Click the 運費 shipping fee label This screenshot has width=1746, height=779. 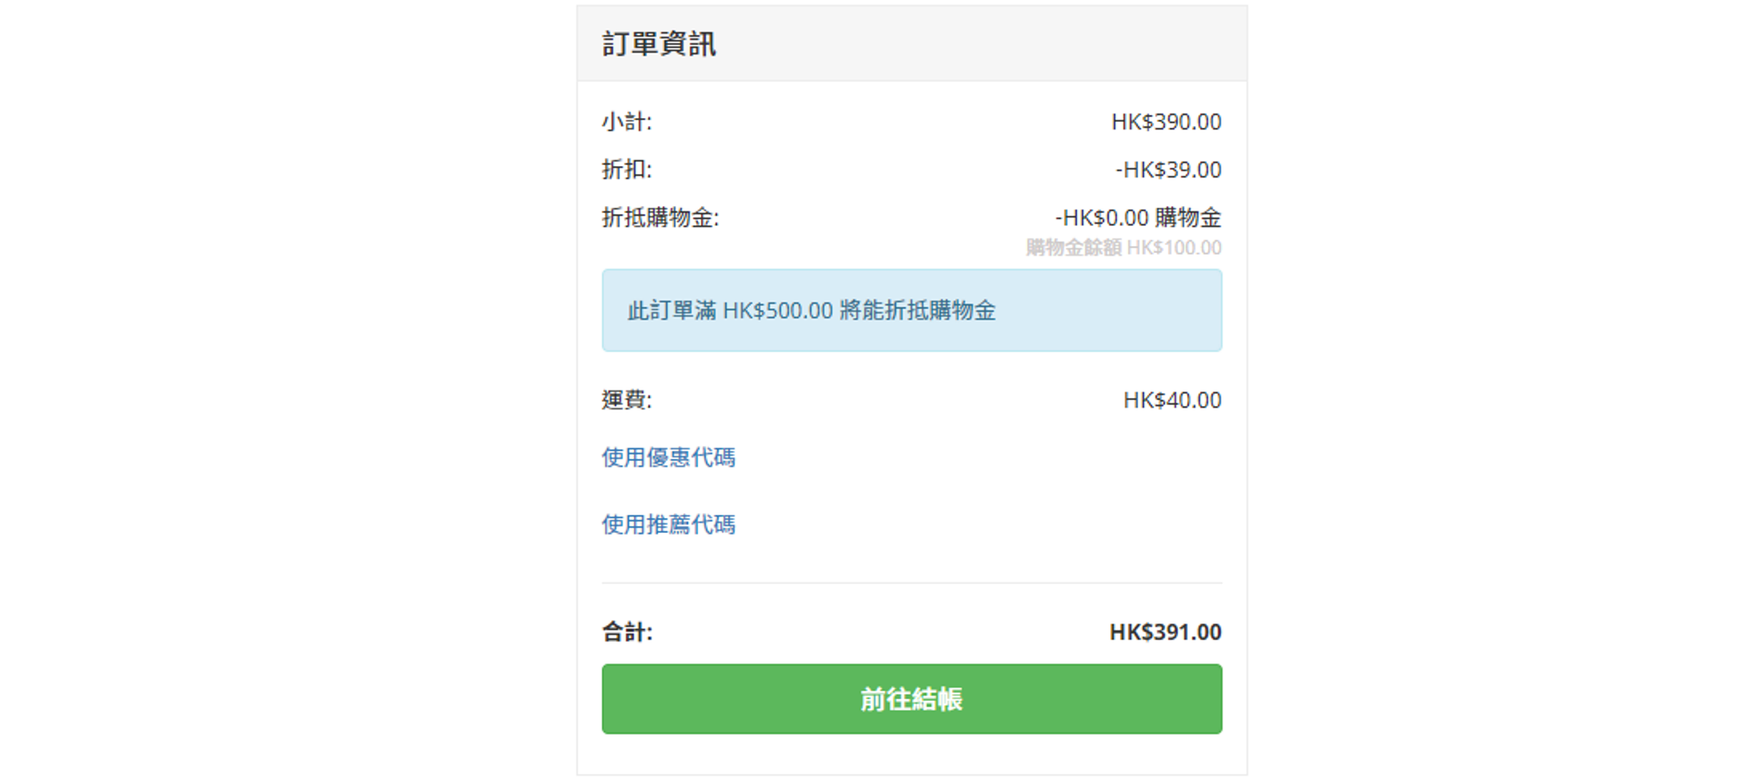pyautogui.click(x=626, y=400)
